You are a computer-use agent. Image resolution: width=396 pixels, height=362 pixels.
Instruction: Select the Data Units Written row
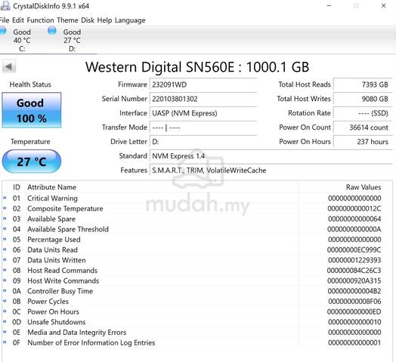point(192,260)
